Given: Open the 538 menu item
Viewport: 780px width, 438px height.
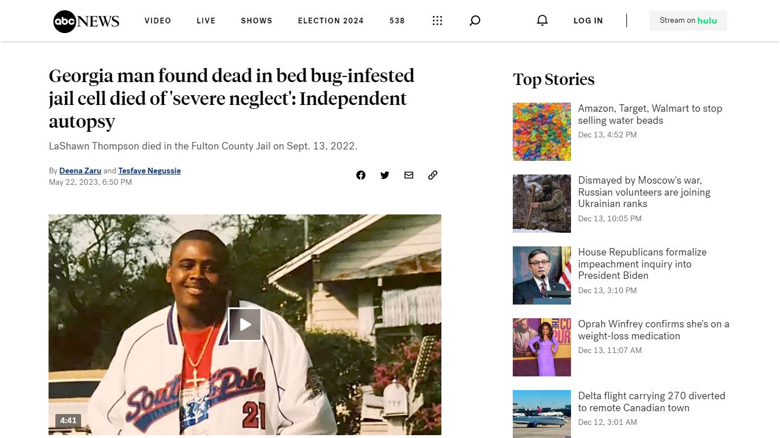Looking at the screenshot, I should (397, 21).
